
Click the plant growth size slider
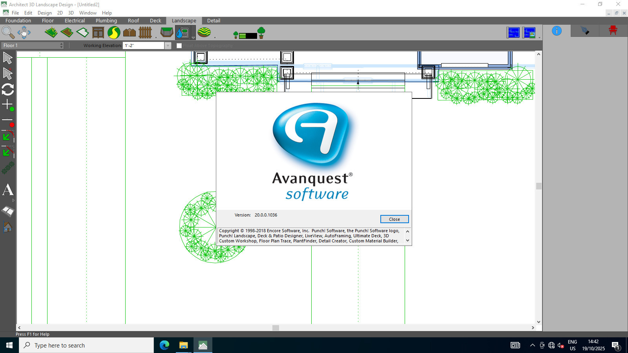[248, 36]
